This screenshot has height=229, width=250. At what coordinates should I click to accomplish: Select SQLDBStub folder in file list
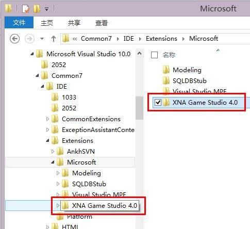click(x=190, y=81)
